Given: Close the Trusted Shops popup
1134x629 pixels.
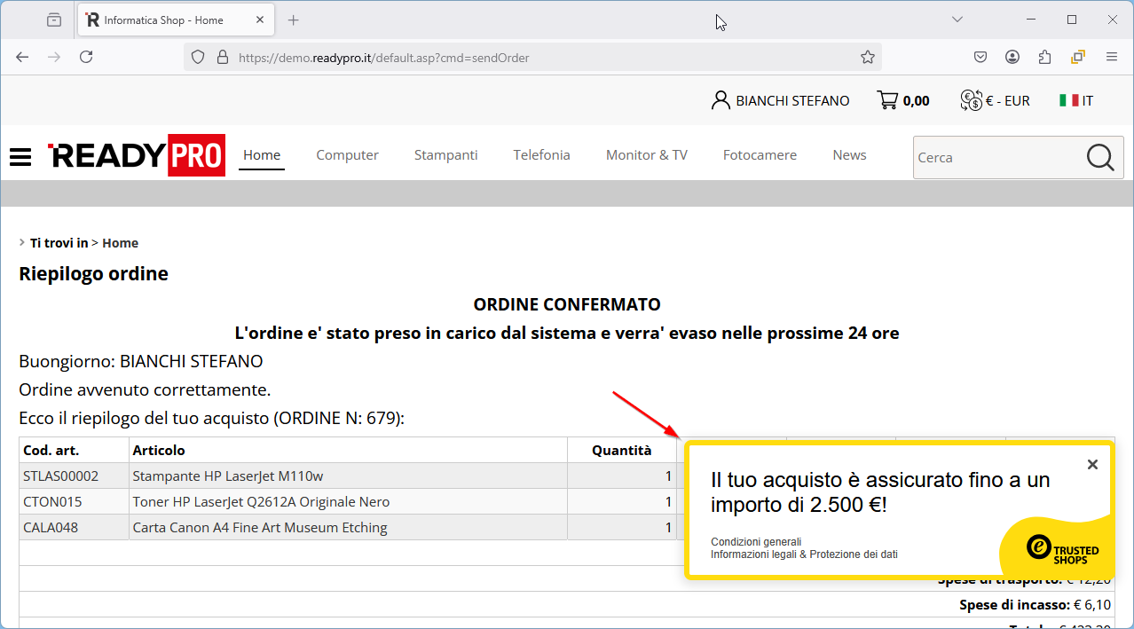Looking at the screenshot, I should [x=1092, y=464].
